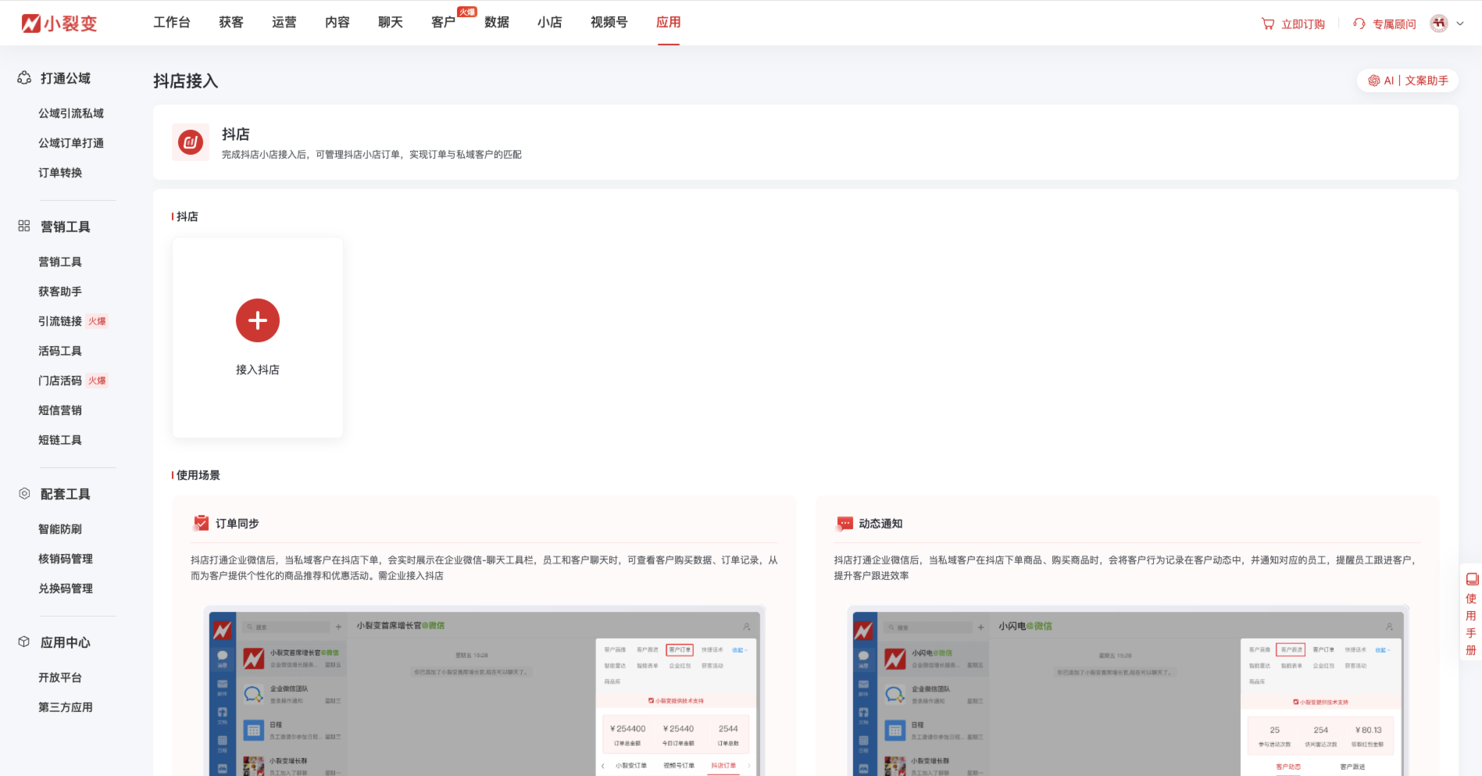Open 开放平台 in sidebar

(60, 678)
